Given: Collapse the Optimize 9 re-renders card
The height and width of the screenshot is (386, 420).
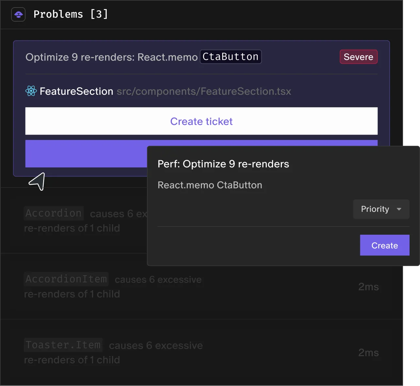Looking at the screenshot, I should (111, 57).
